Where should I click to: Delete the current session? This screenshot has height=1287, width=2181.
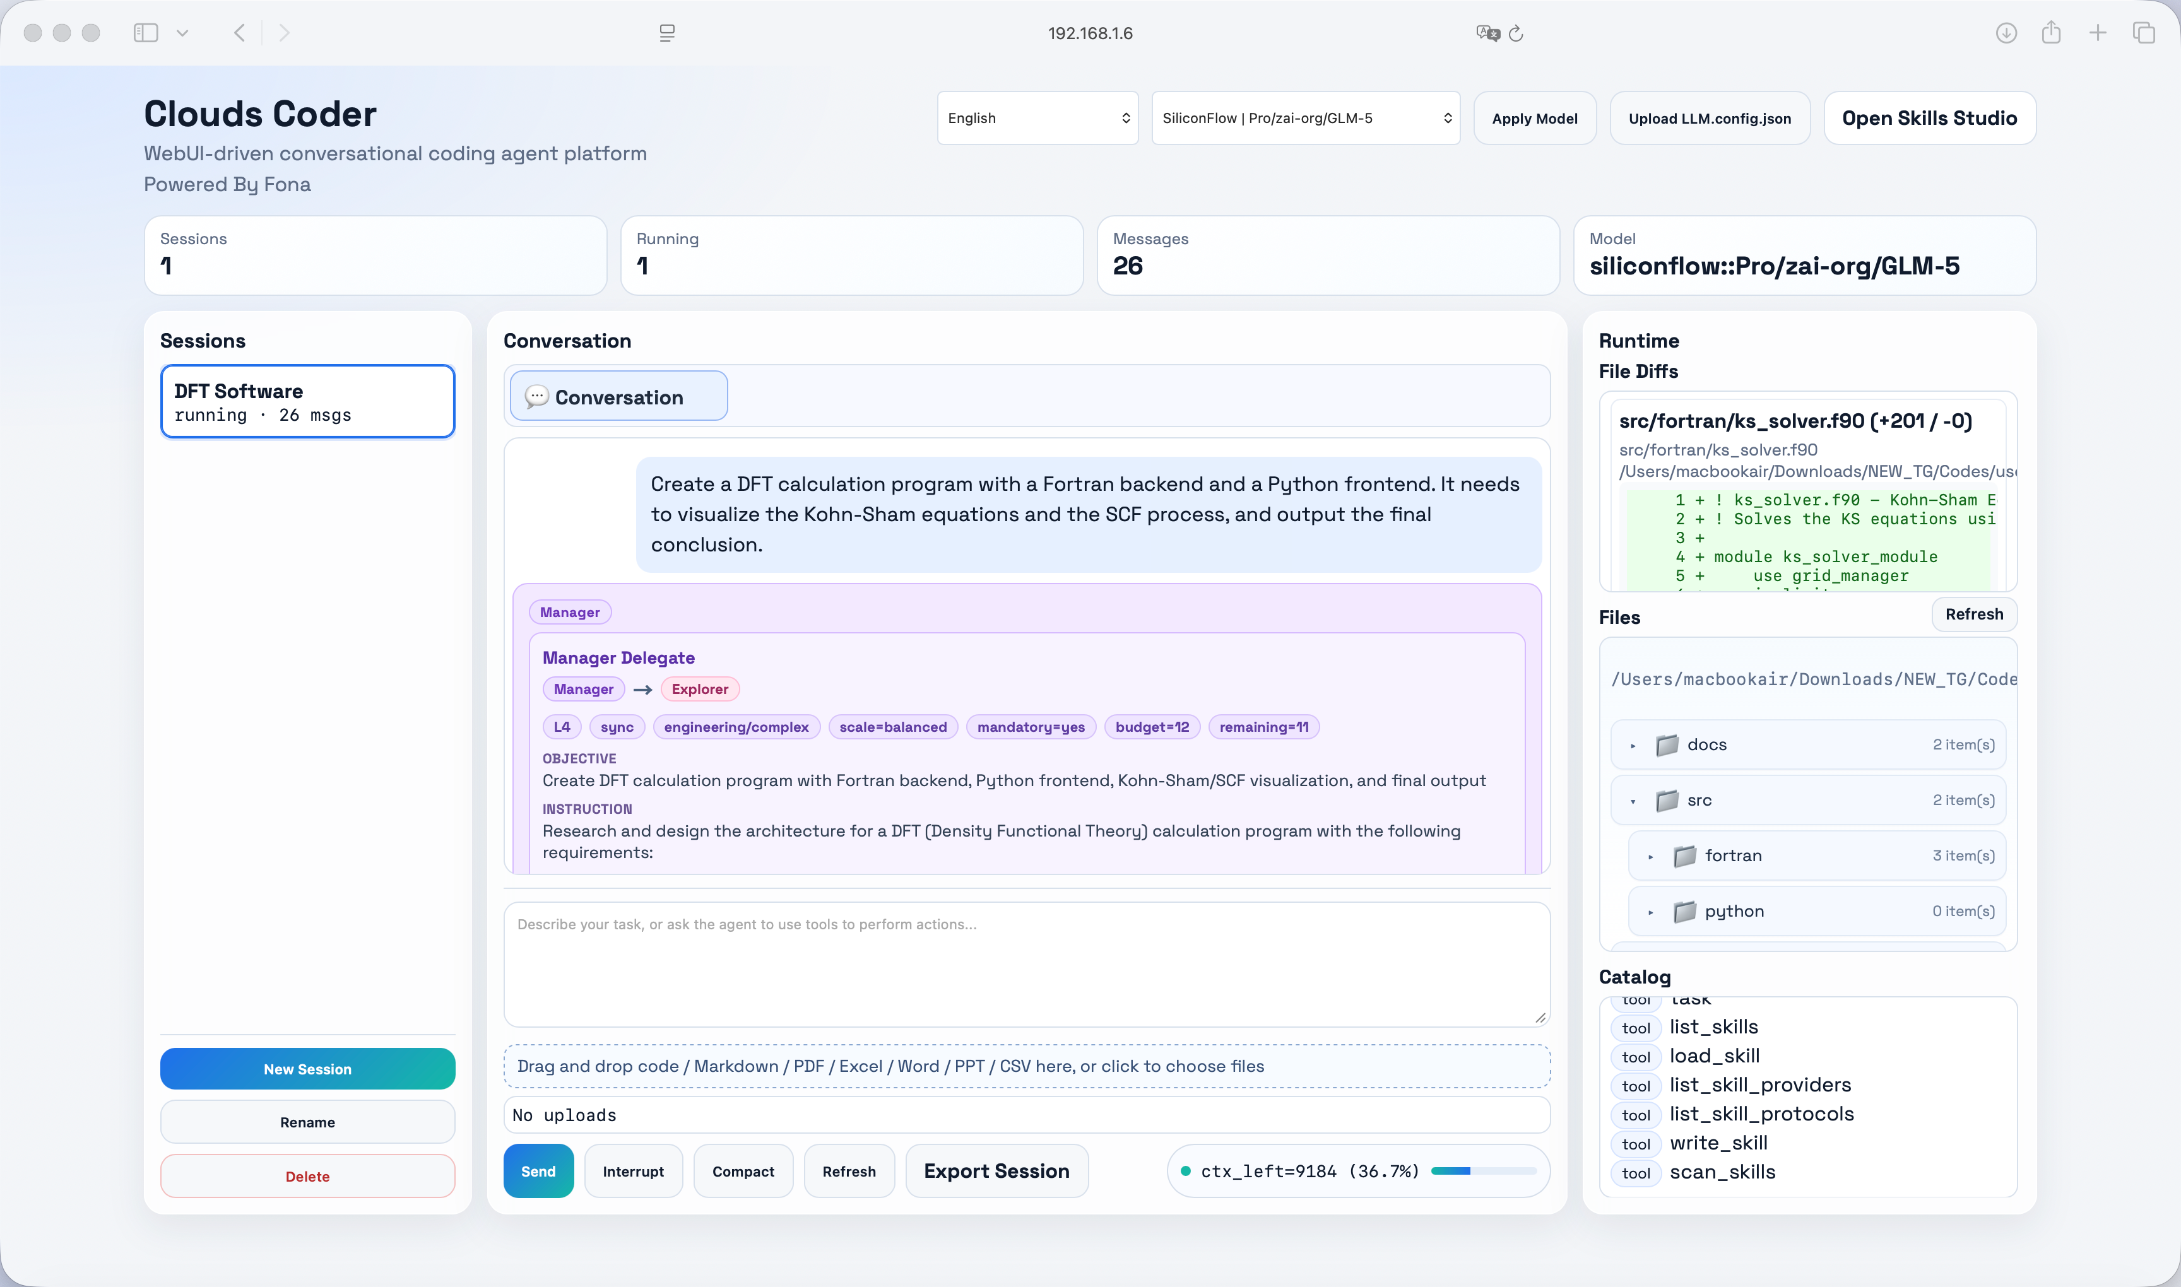pos(308,1176)
